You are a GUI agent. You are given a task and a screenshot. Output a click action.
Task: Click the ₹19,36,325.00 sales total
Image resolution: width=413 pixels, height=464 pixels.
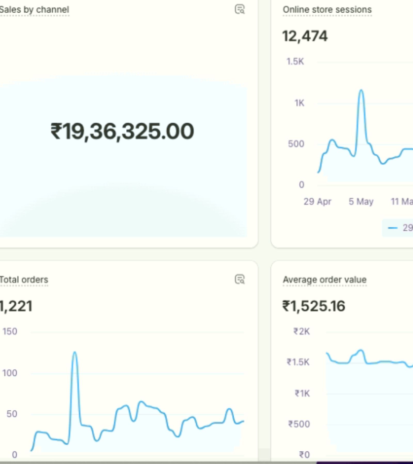pyautogui.click(x=122, y=131)
